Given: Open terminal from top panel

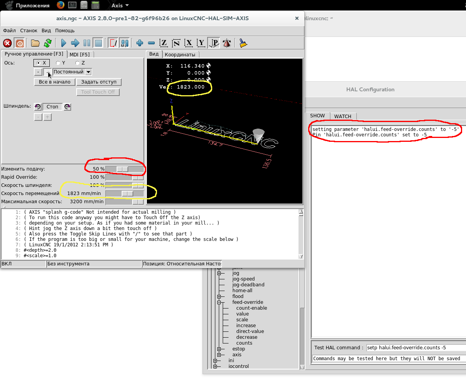Looking at the screenshot, I should pos(72,5).
